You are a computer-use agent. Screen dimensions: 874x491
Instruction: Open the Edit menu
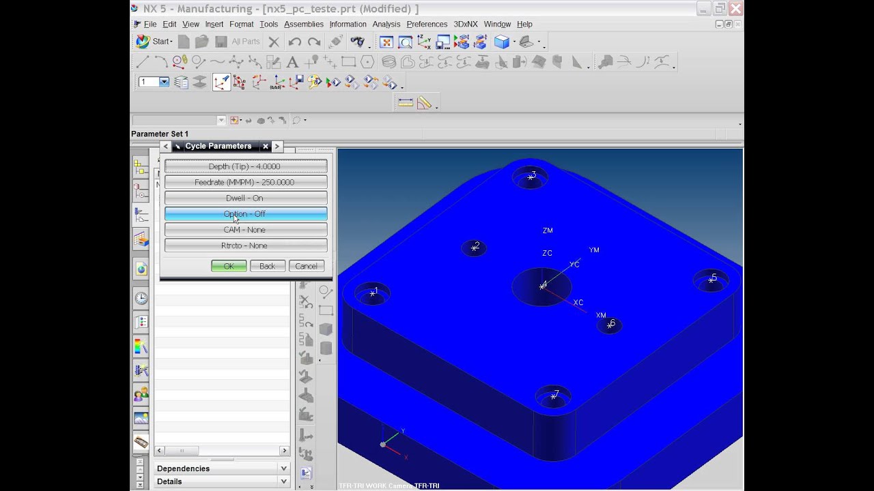click(169, 24)
